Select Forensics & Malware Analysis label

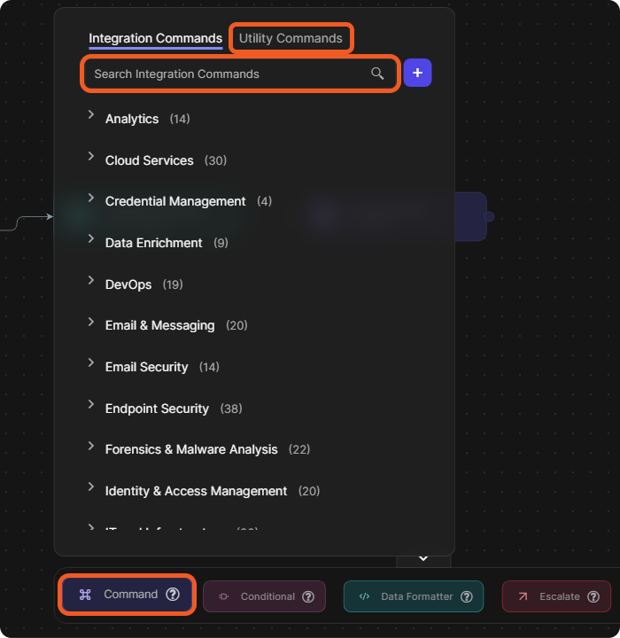(191, 449)
